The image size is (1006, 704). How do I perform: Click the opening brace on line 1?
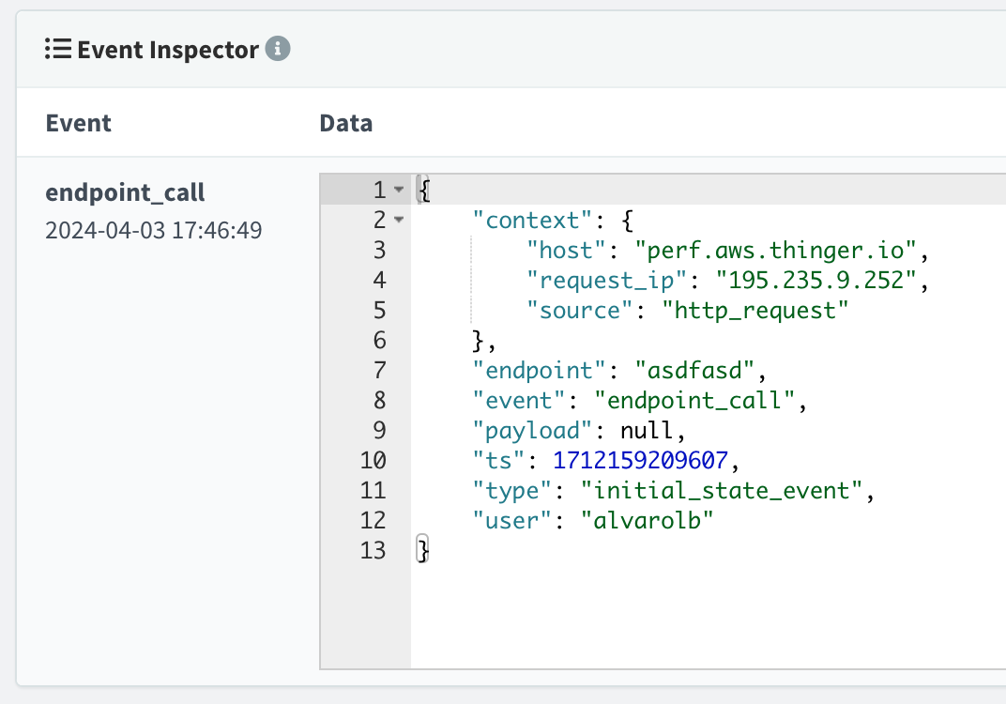(423, 190)
